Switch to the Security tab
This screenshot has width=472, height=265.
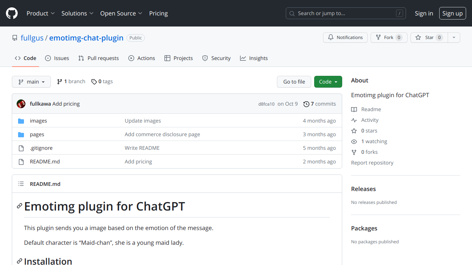click(216, 58)
